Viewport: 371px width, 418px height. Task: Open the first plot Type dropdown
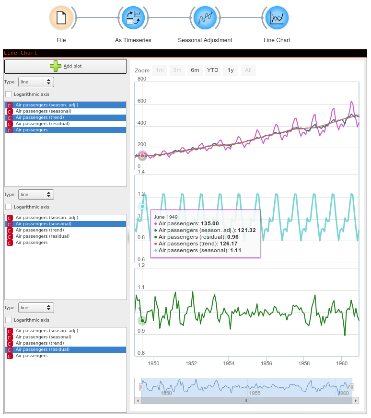pos(36,82)
